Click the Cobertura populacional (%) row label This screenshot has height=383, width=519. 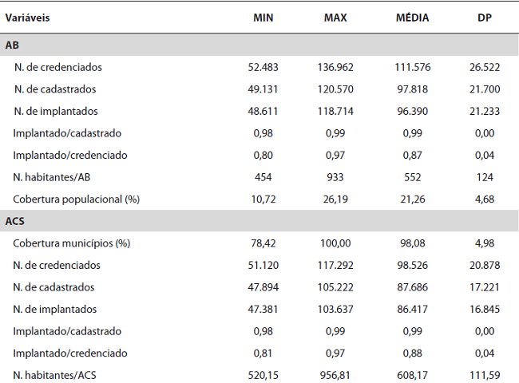coord(68,199)
